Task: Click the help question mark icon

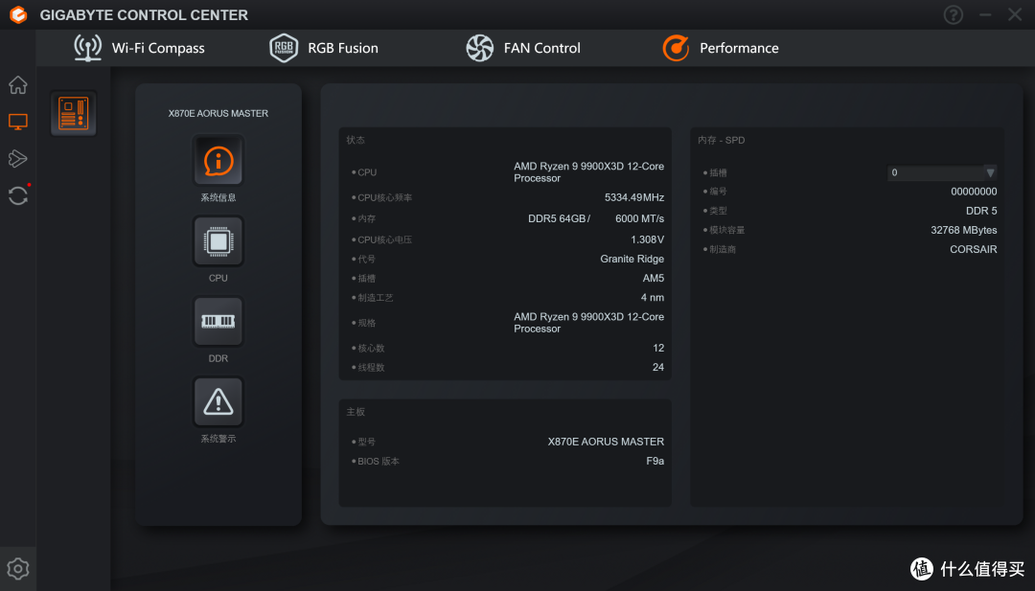Action: tap(954, 14)
